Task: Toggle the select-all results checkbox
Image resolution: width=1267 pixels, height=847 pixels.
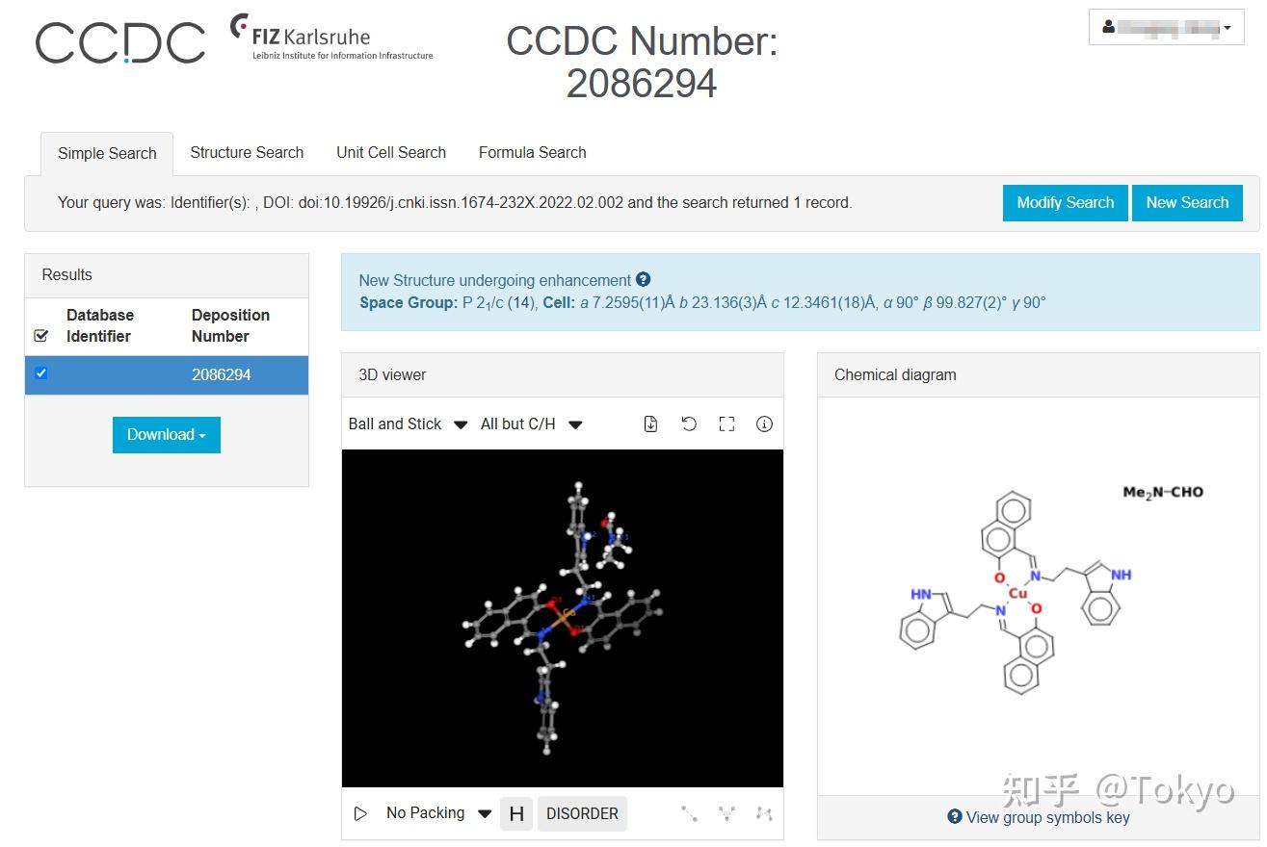Action: click(x=40, y=336)
